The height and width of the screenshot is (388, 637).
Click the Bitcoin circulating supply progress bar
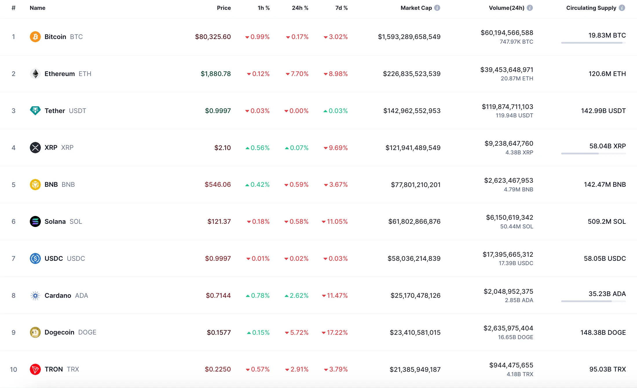[x=593, y=43]
